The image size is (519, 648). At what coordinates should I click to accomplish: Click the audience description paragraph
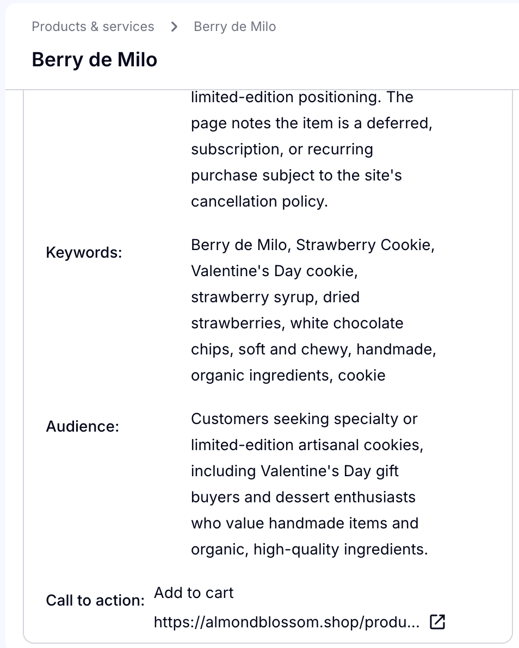[310, 484]
